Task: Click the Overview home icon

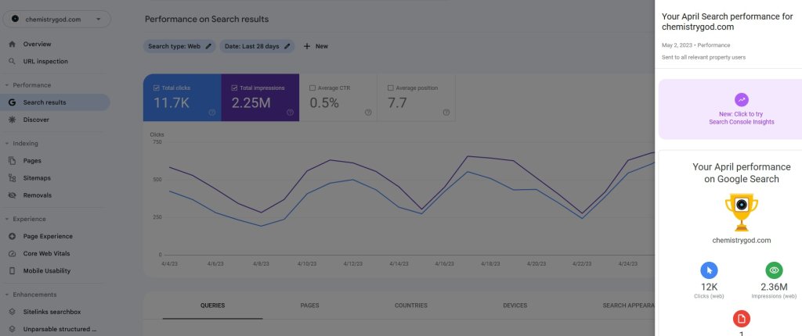Action: pos(13,44)
